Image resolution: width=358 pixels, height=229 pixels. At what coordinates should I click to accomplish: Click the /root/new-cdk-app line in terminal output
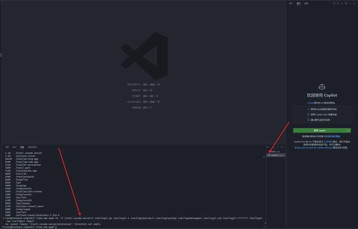(22, 162)
